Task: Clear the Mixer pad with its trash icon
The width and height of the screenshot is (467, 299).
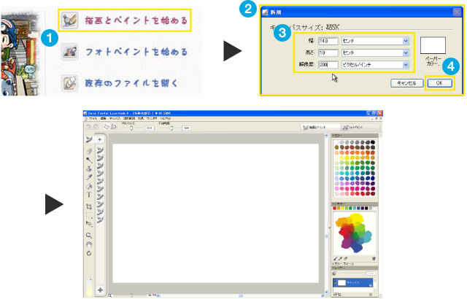Action: coord(374,259)
